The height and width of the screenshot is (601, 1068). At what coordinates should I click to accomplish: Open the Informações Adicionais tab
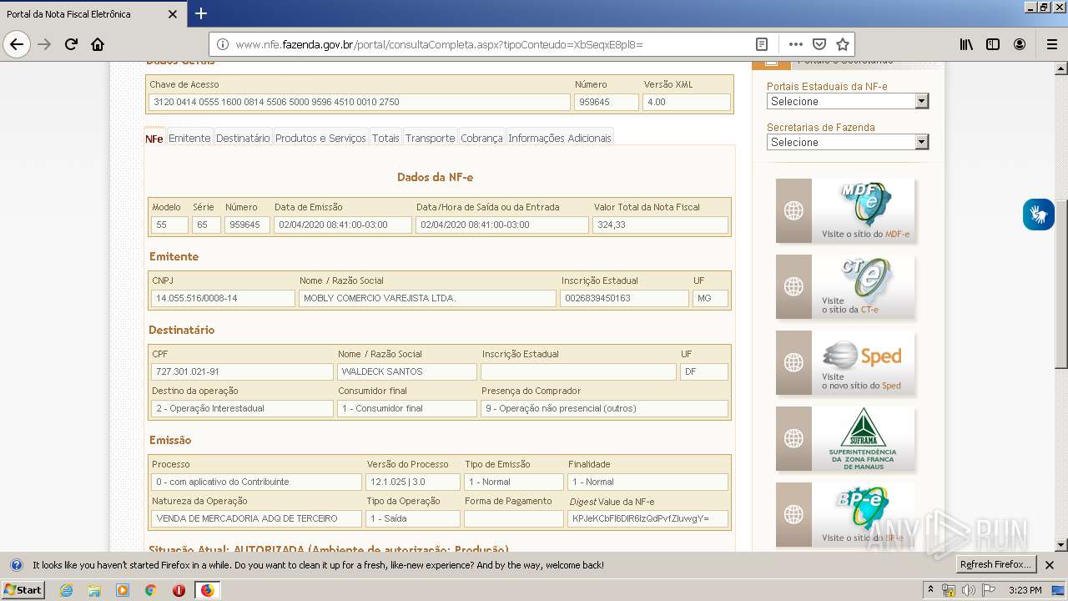coord(560,138)
